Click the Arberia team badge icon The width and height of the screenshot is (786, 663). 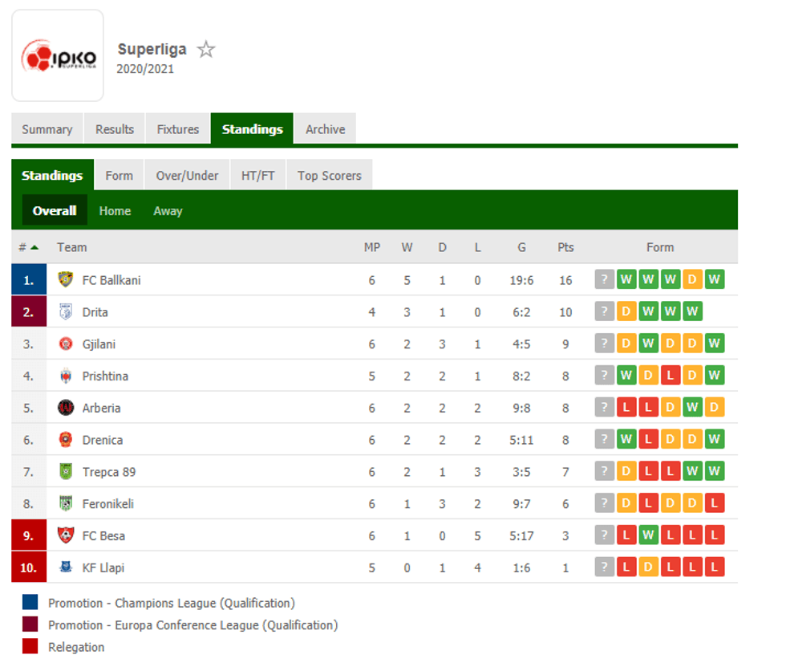[66, 408]
